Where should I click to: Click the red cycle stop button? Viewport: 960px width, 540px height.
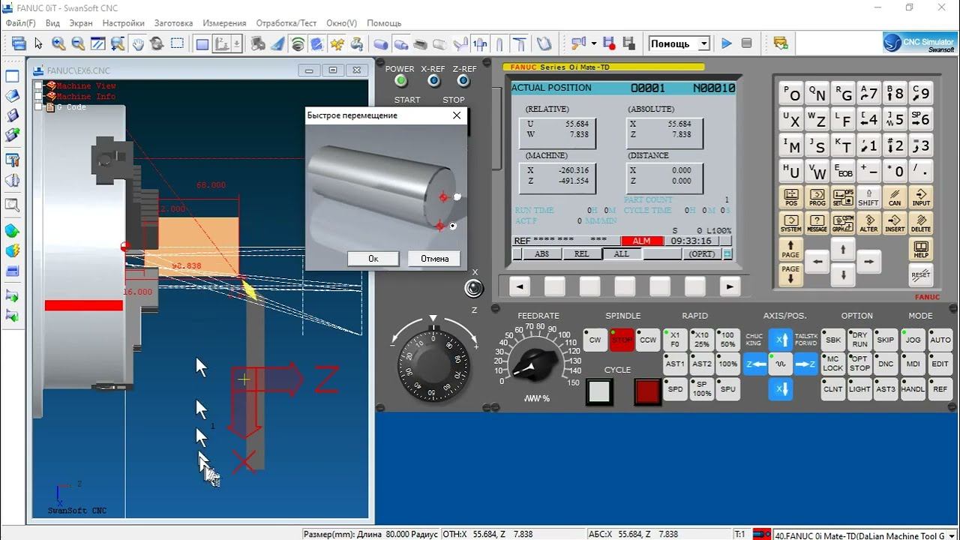pyautogui.click(x=647, y=392)
